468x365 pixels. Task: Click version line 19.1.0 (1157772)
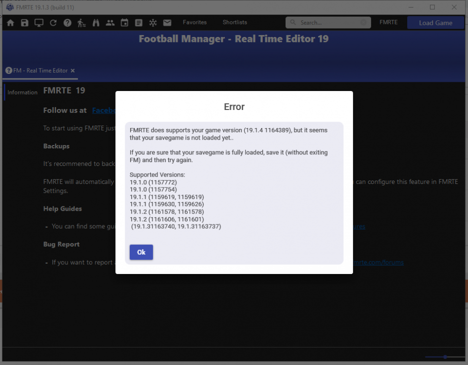point(153,182)
